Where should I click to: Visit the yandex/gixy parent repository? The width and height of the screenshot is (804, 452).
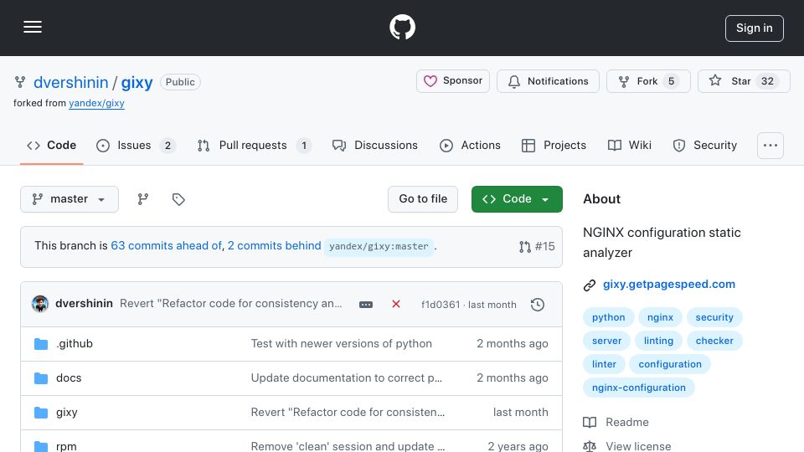pyautogui.click(x=96, y=103)
